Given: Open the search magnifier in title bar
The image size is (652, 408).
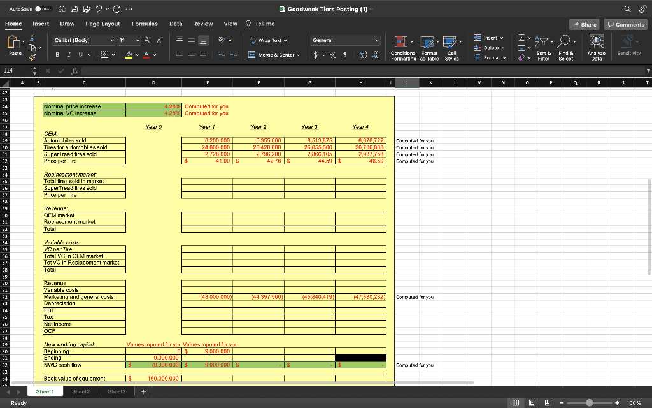Looking at the screenshot, I should [x=627, y=9].
